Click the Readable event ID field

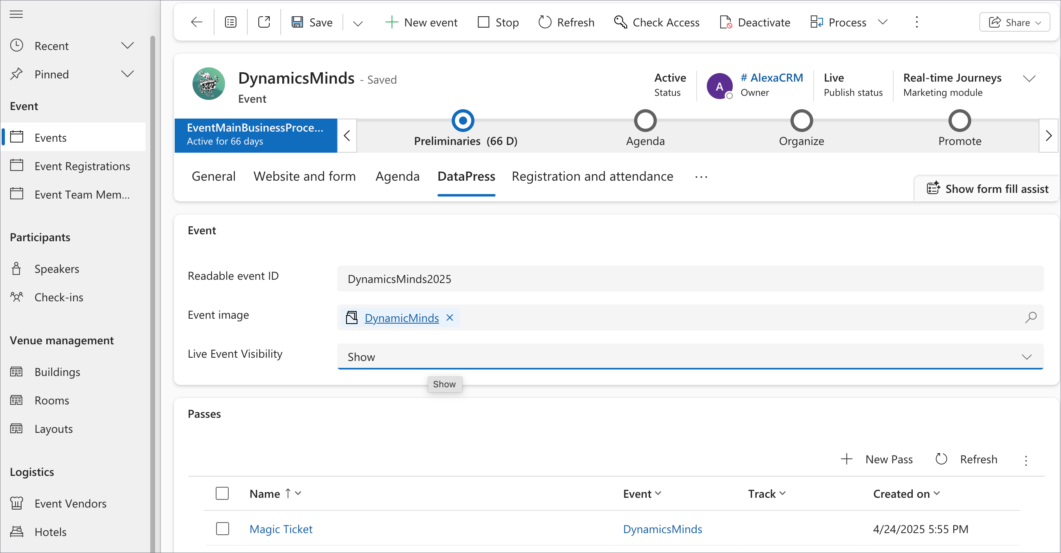[x=690, y=279]
